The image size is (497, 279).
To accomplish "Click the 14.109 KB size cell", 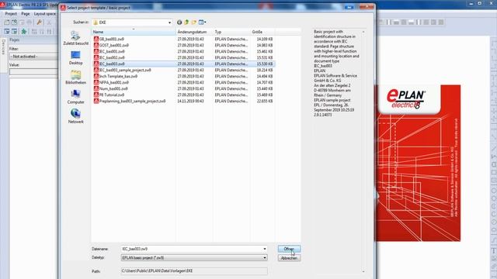I will tap(265, 39).
